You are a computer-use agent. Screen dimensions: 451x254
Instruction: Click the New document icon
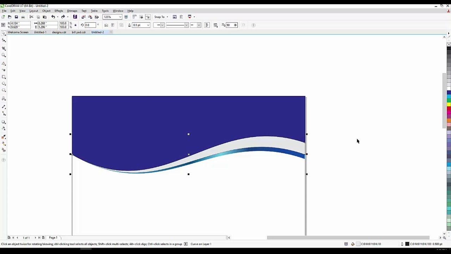click(3, 17)
